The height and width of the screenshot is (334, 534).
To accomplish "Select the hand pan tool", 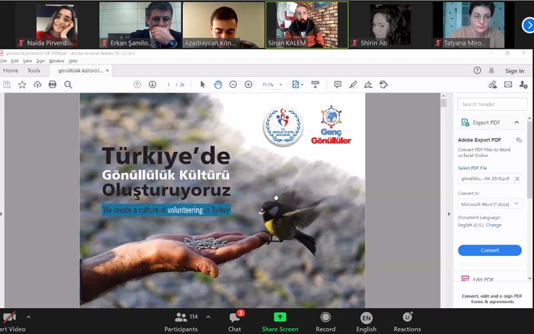I will 218,85.
